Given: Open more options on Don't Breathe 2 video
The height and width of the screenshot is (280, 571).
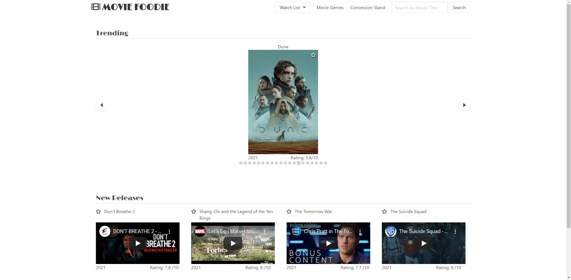Looking at the screenshot, I should coord(169,231).
